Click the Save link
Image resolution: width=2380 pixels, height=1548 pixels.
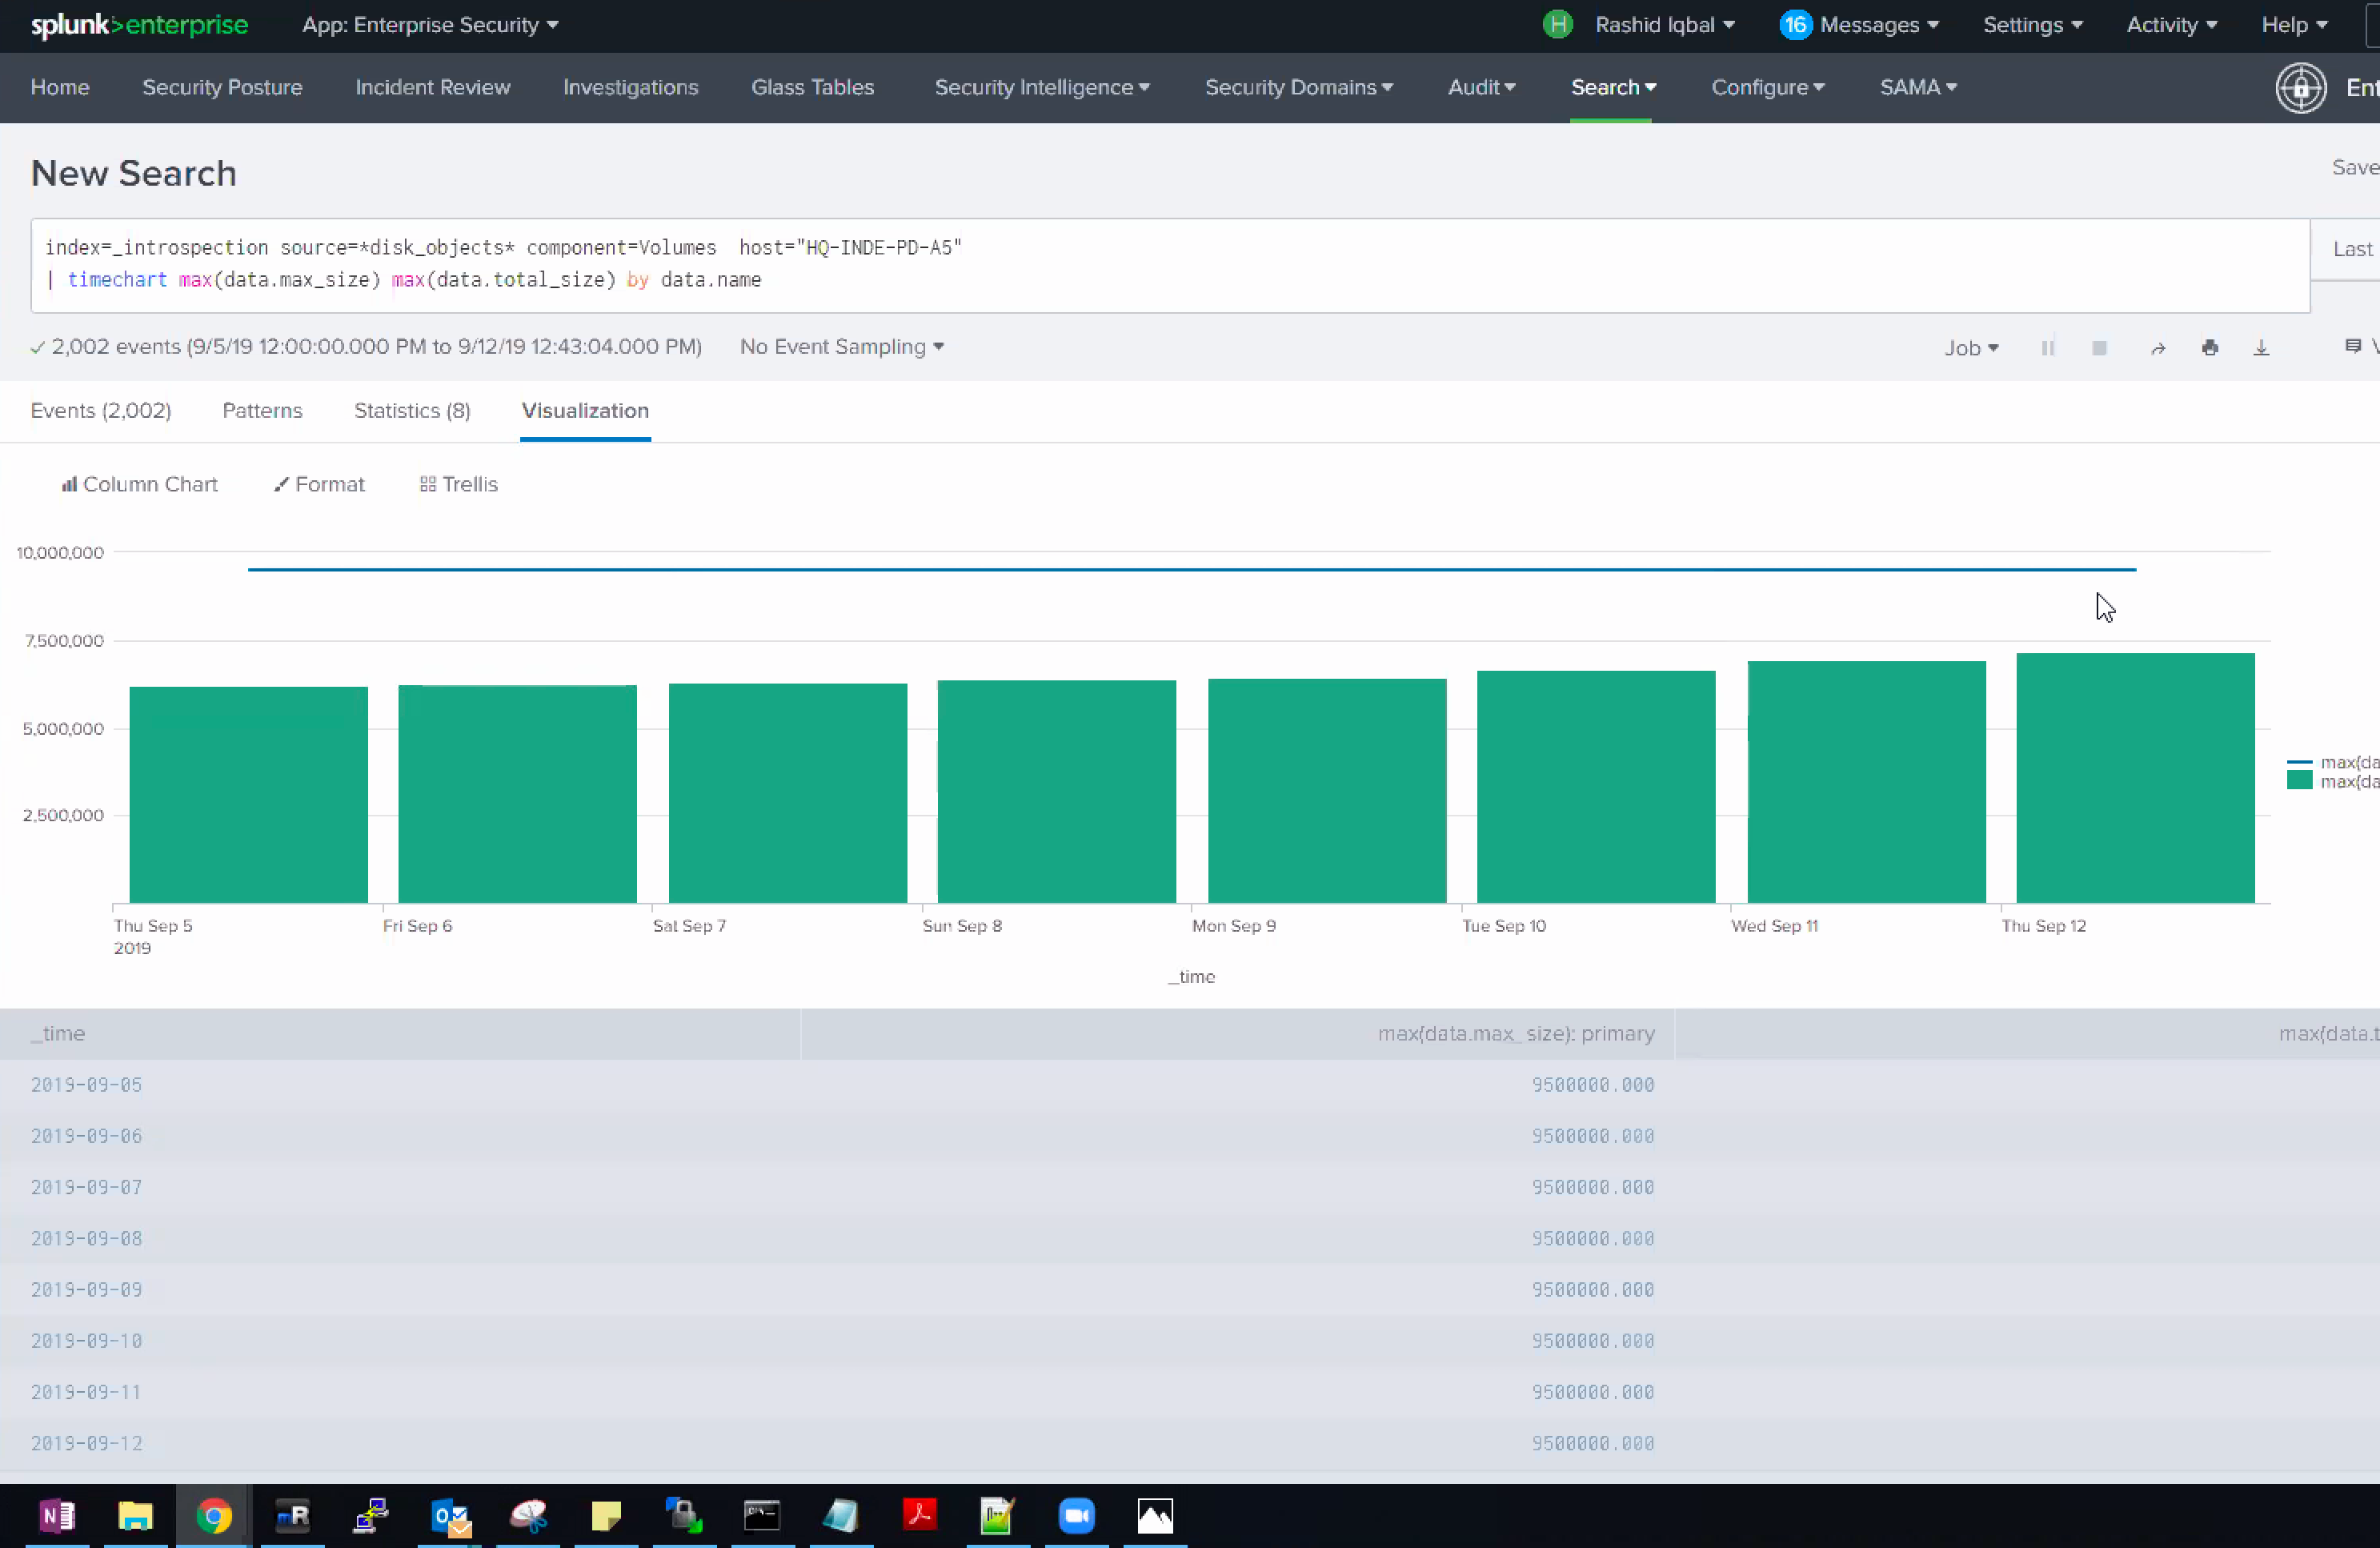pyautogui.click(x=2354, y=167)
